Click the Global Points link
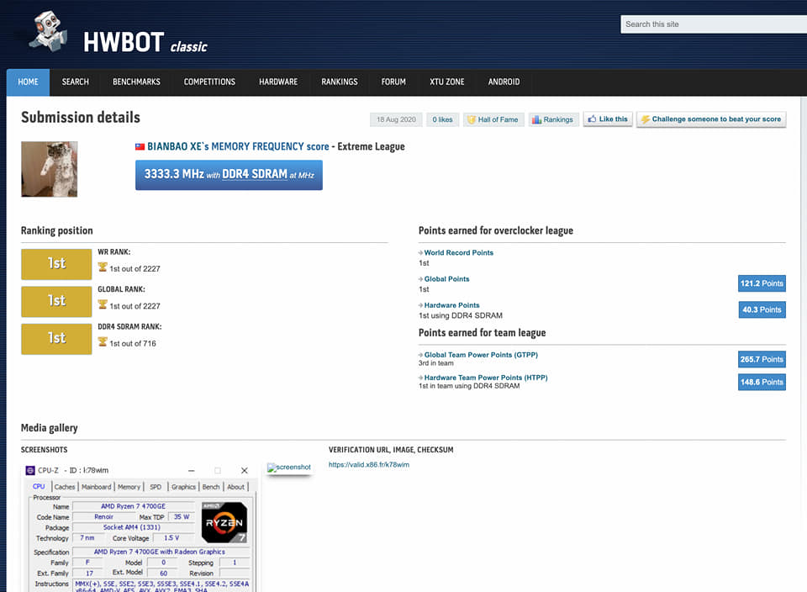 (446, 279)
